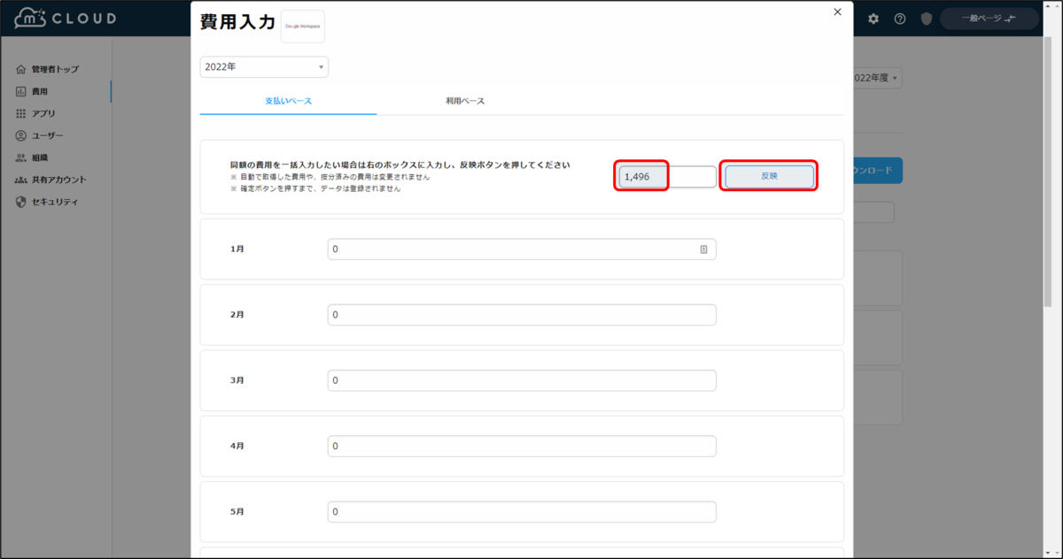Open セキュリティ sidebar item

tap(55, 202)
